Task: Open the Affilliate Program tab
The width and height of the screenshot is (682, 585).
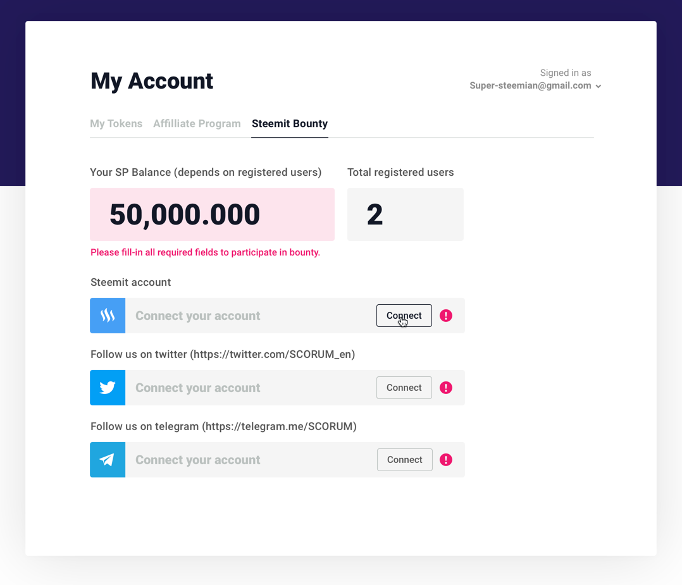Action: click(197, 123)
